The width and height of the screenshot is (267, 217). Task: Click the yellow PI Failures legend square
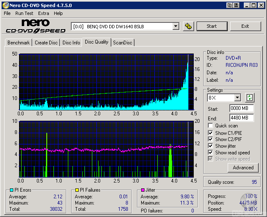77,190
